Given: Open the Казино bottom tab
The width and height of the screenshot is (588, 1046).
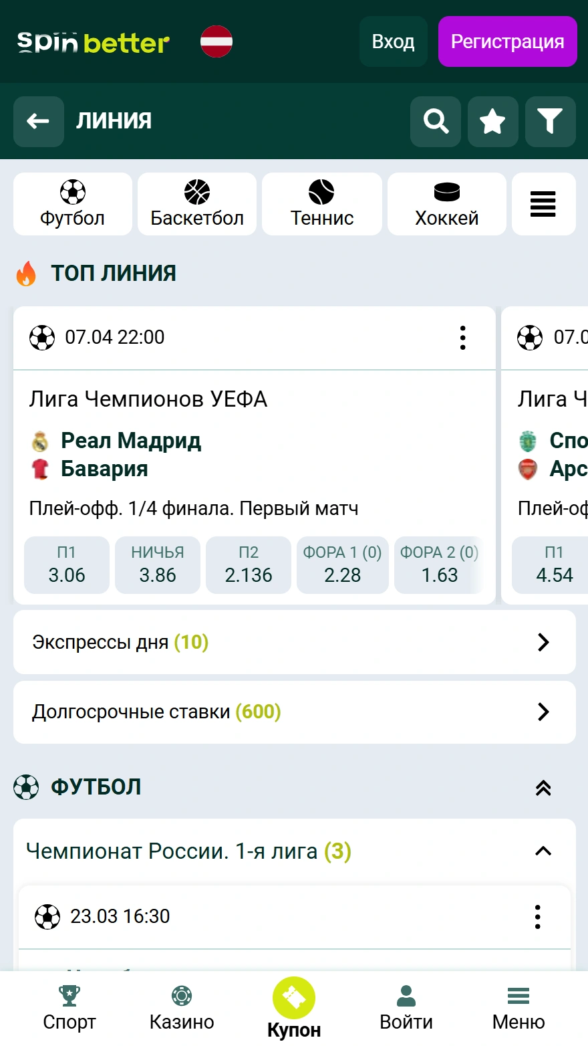Looking at the screenshot, I should click(x=182, y=1008).
